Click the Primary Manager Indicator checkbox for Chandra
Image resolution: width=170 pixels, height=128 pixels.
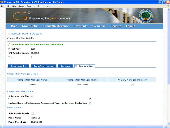tap(132, 85)
